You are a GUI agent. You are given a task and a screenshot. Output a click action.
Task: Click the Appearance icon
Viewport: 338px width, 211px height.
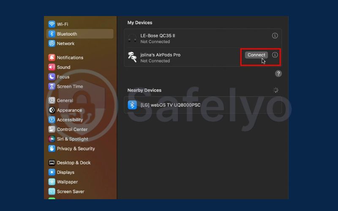[52, 110]
